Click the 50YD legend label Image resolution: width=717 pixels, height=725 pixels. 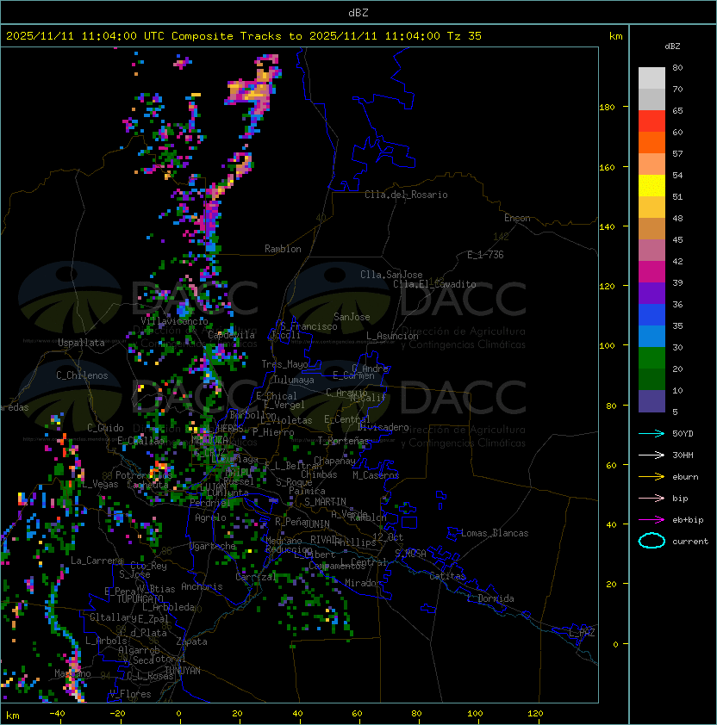coord(683,434)
